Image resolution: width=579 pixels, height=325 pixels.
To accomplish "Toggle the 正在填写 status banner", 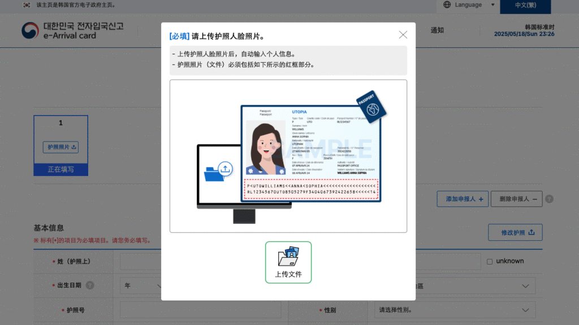I will click(x=61, y=168).
